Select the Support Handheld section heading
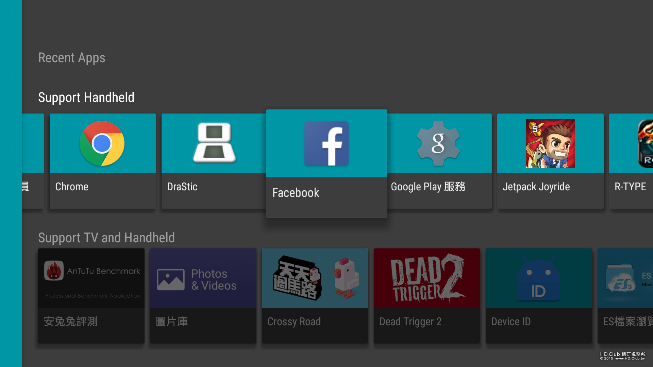The width and height of the screenshot is (653, 367). 86,98
